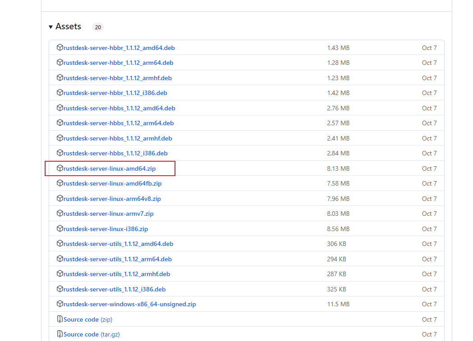473x341 pixels.
Task: Download rustdesk-server-hbbr_1.1.12_arm64.deb
Action: 118,63
